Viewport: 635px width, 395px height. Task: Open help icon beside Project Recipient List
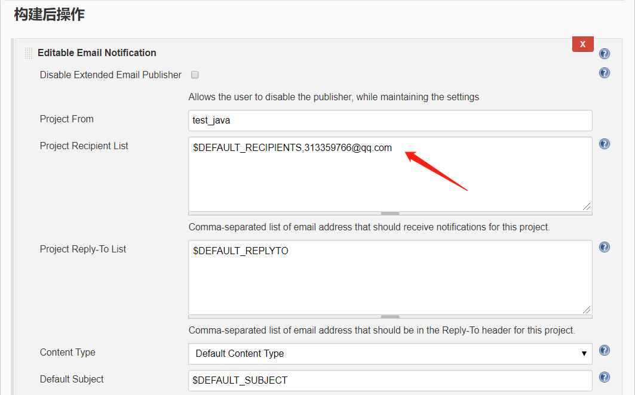click(604, 144)
